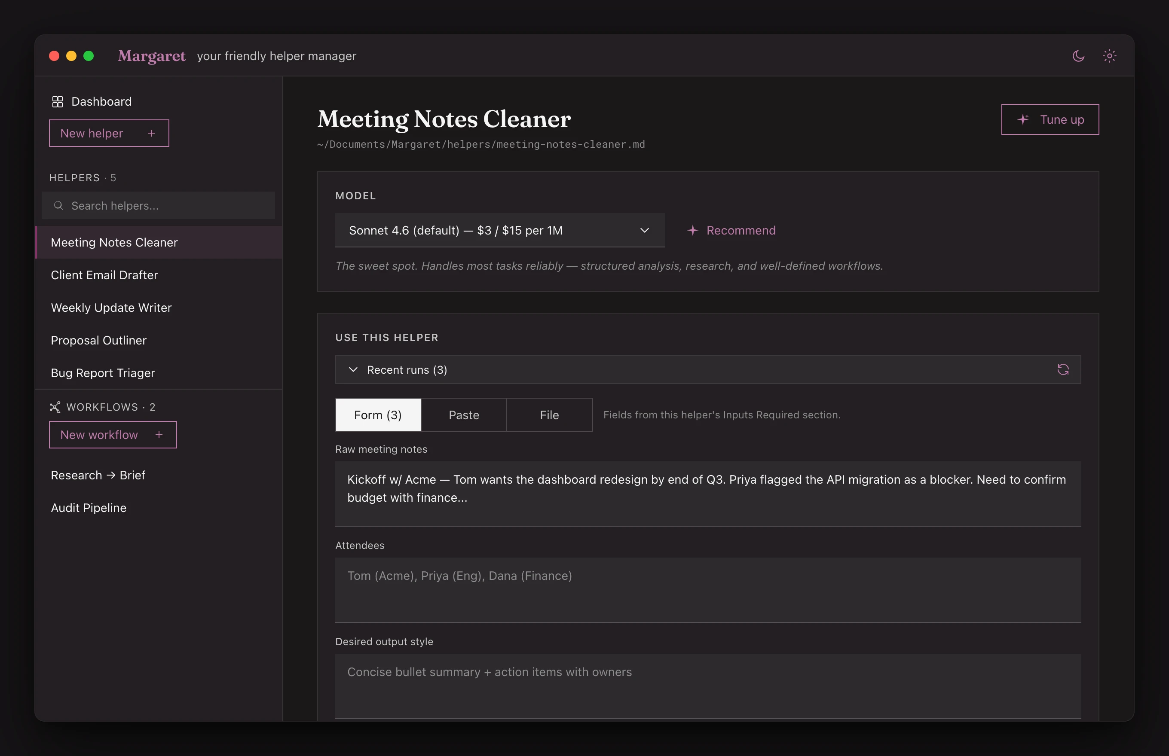The height and width of the screenshot is (756, 1169).
Task: Click the Dashboard label
Action: coord(102,102)
